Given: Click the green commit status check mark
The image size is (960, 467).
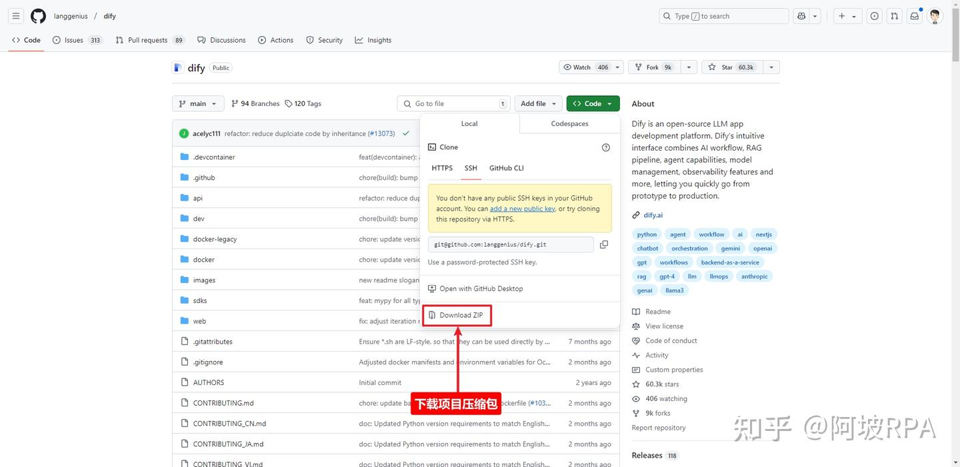Looking at the screenshot, I should coord(405,133).
